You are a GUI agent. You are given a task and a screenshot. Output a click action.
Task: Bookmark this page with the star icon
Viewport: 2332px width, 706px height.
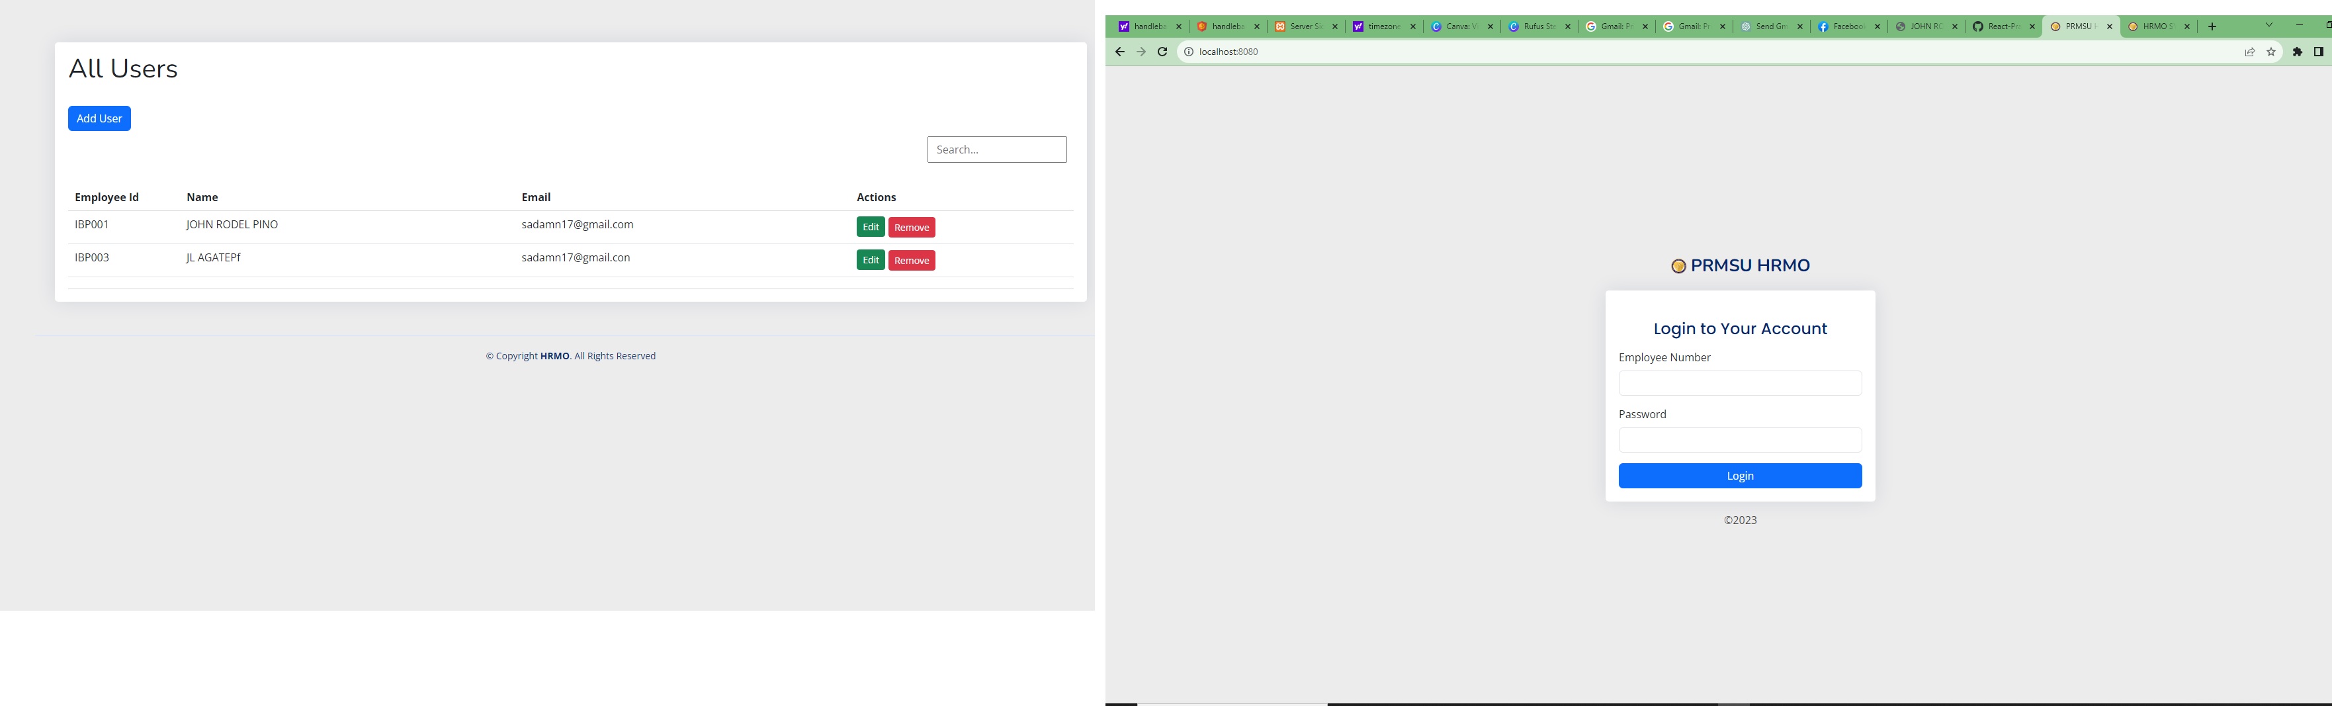[x=2270, y=52]
